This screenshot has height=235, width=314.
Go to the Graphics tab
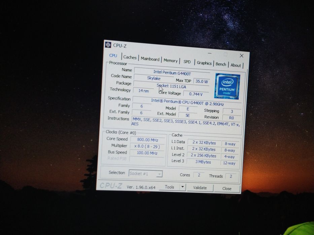point(204,63)
